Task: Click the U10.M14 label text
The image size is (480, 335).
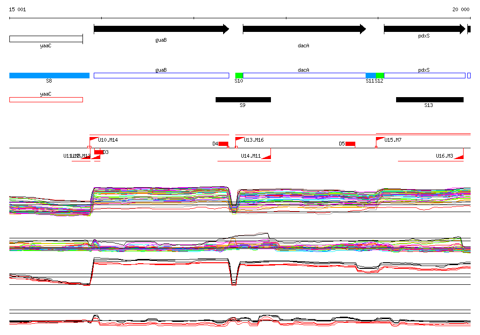Action: [108, 140]
